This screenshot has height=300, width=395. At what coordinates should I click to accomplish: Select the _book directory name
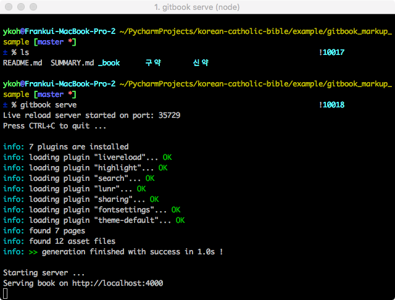click(109, 63)
